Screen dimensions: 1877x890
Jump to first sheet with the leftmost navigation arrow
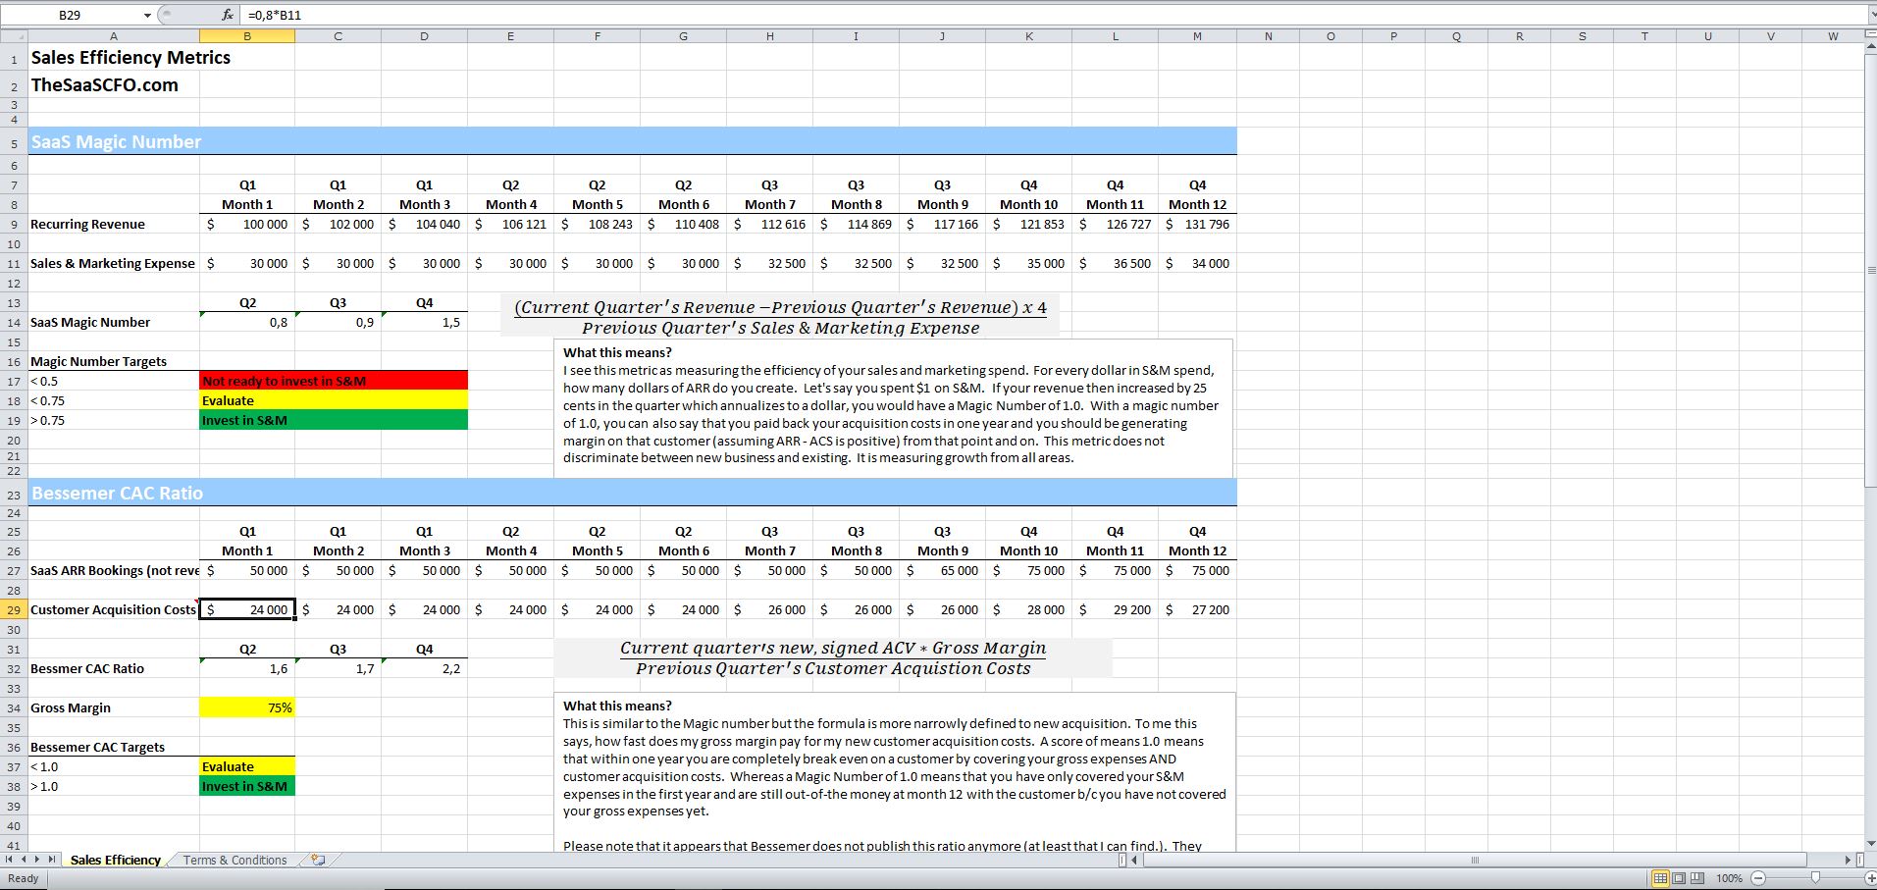pyautogui.click(x=10, y=860)
